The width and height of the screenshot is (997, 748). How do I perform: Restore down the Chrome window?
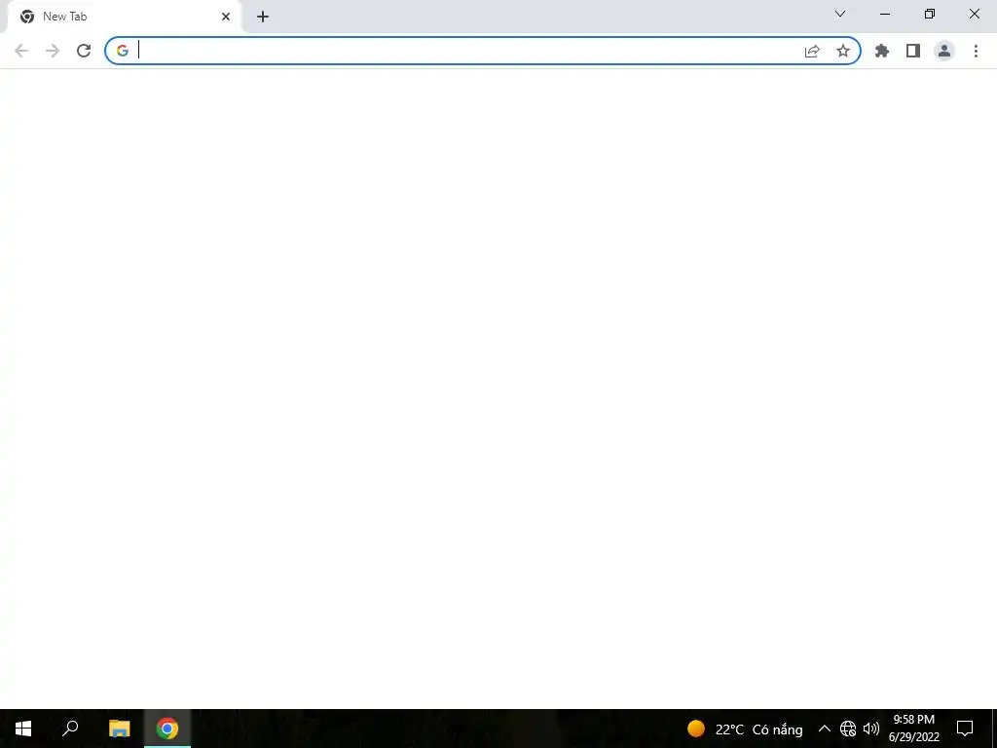tap(930, 14)
